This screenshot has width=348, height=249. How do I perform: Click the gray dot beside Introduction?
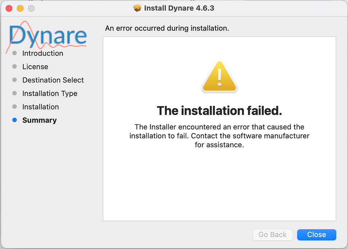[x=14, y=53]
